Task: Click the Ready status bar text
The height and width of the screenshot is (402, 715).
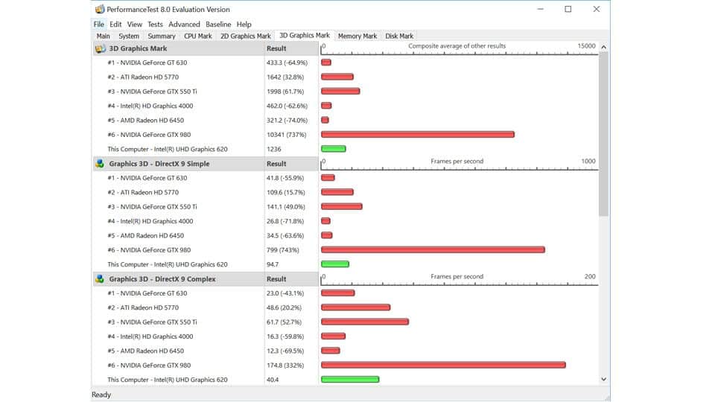Action: coord(101,395)
